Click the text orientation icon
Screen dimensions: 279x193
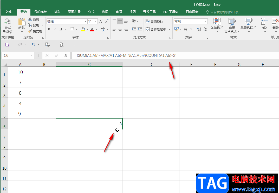click(x=134, y=21)
